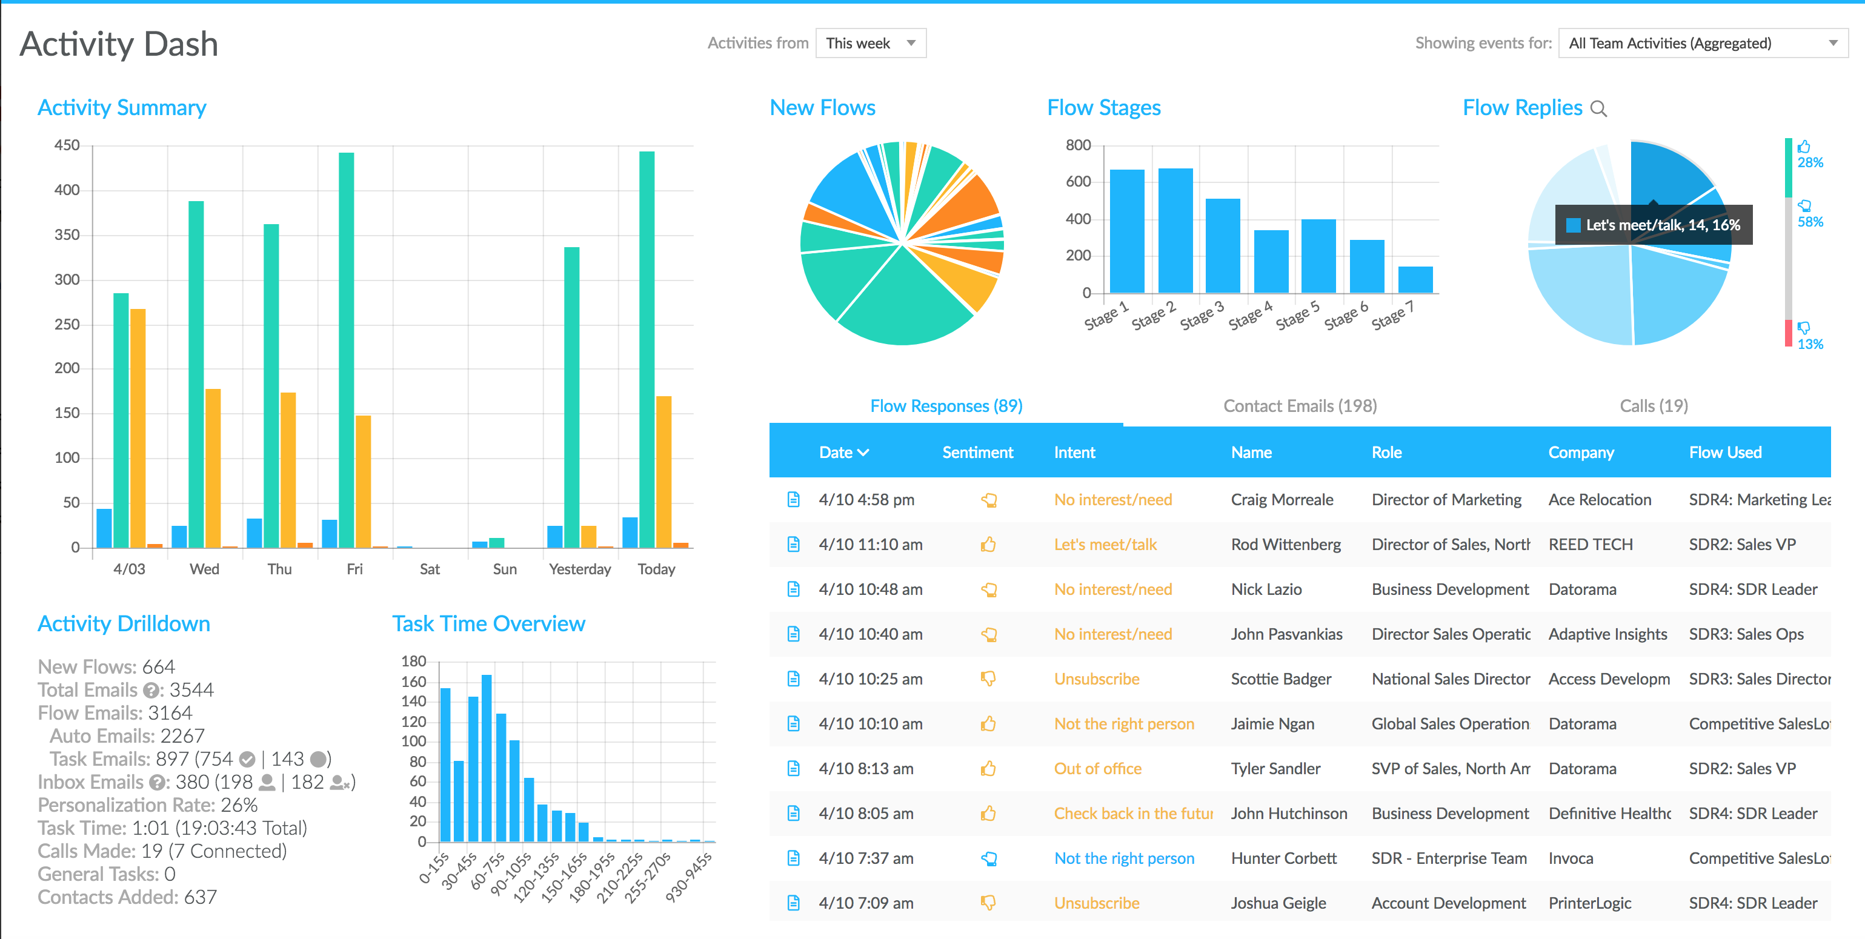Click the help icon beside Total Emails
The height and width of the screenshot is (939, 1865).
click(x=151, y=691)
